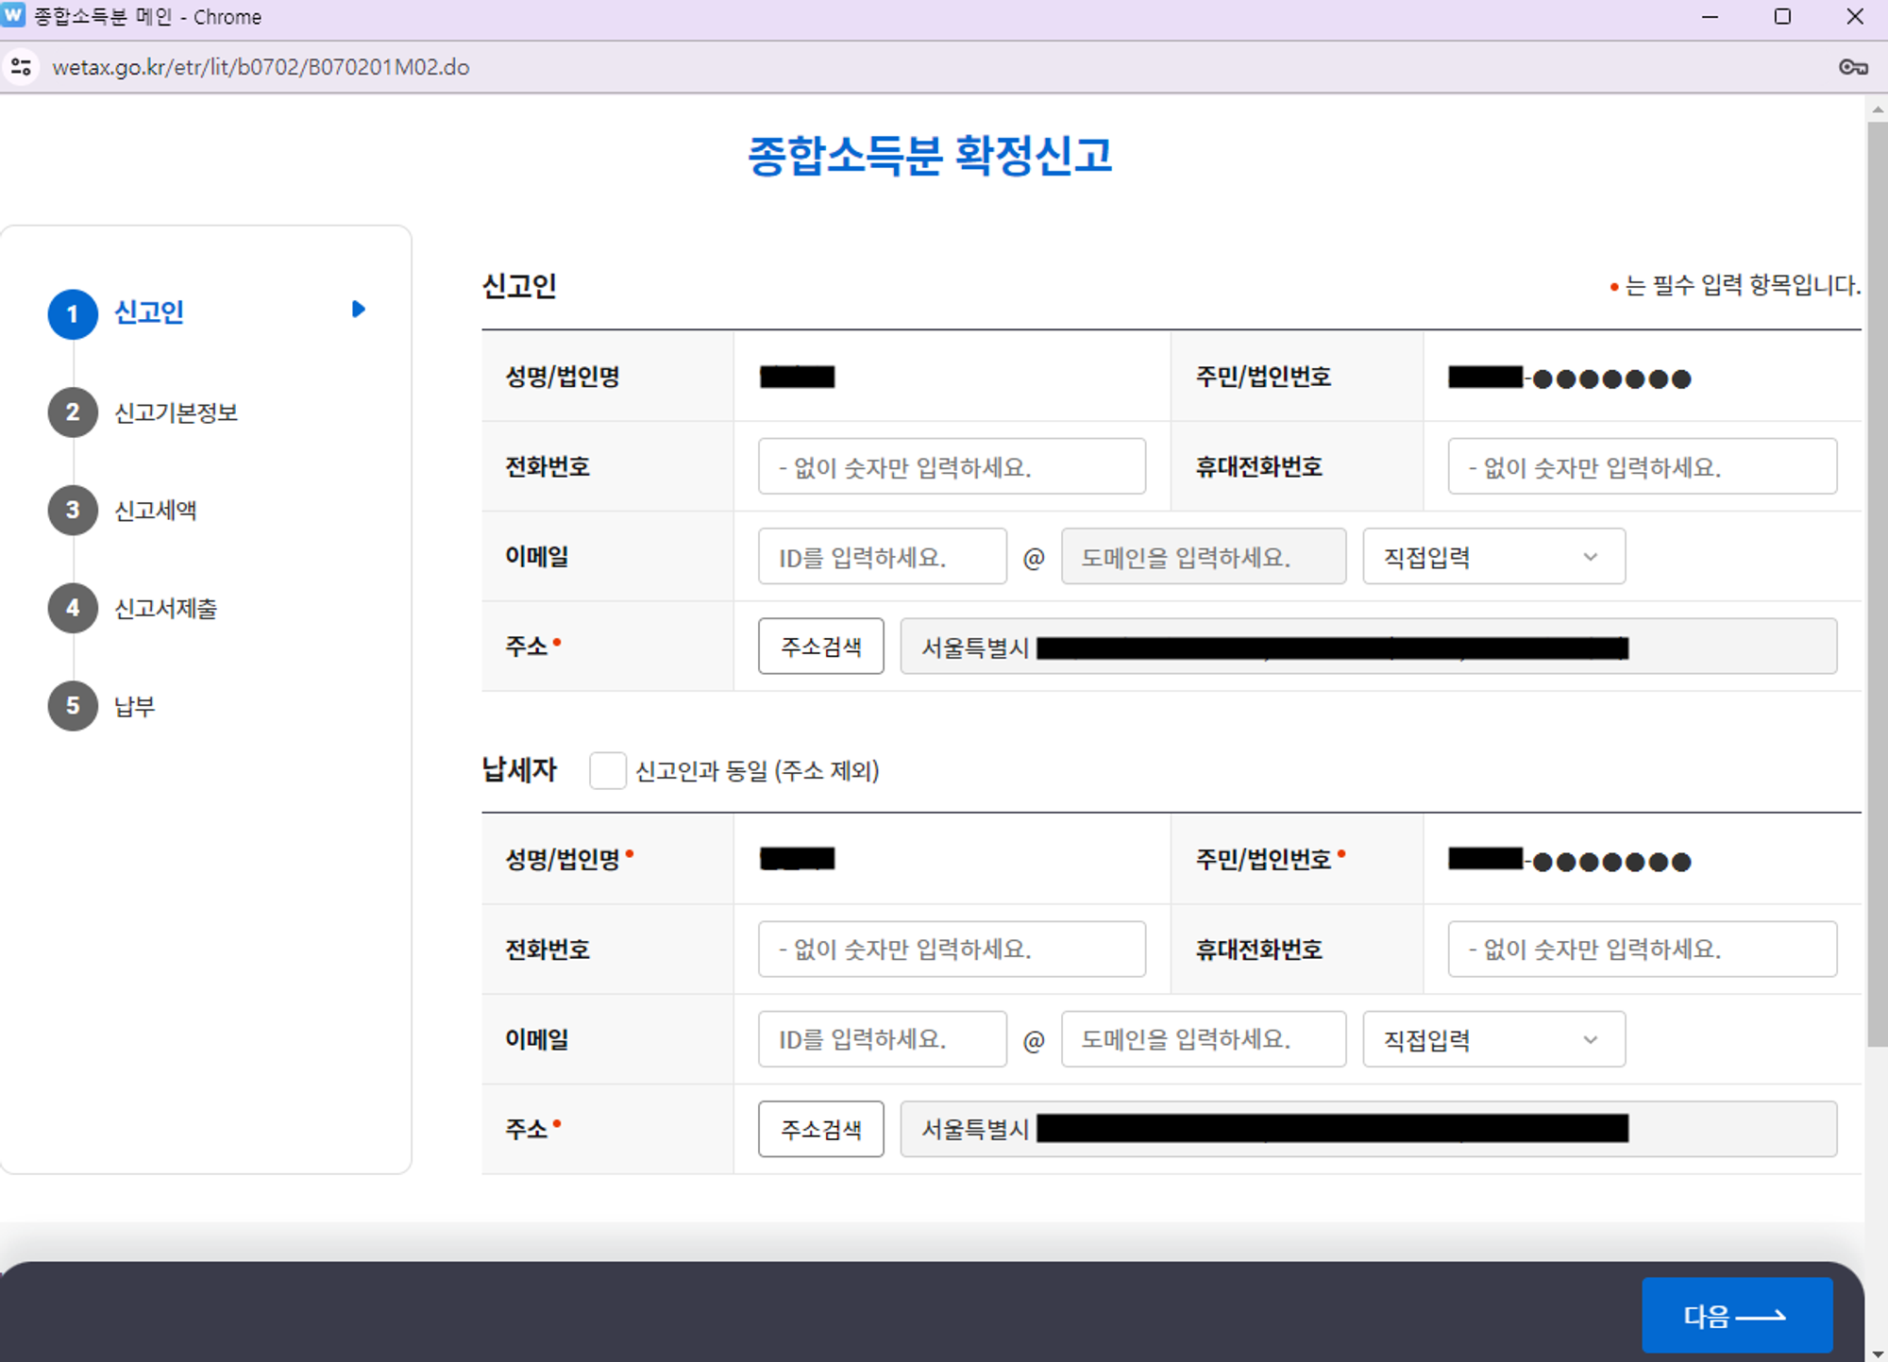Focus 납세자 email ID input field
1888x1362 pixels.
(x=882, y=1039)
